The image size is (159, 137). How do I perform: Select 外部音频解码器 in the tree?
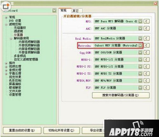click(x=29, y=52)
